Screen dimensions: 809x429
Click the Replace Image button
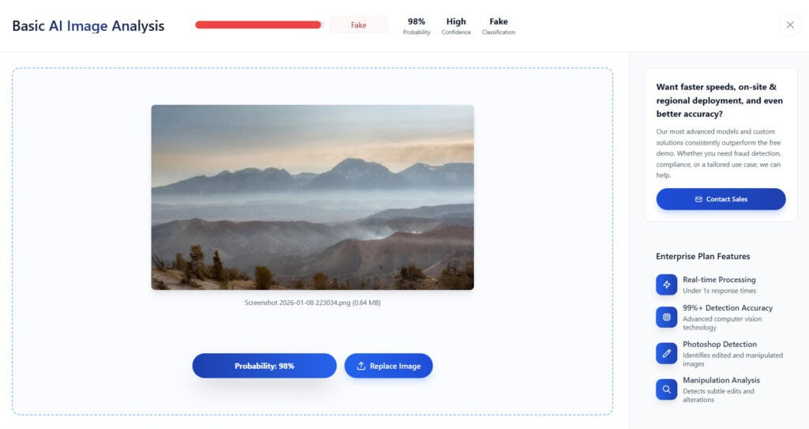pos(389,366)
